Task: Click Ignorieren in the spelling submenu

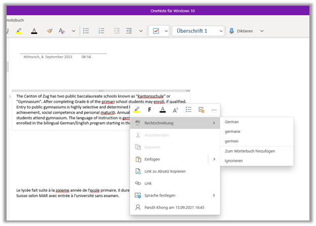Action: [x=234, y=161]
